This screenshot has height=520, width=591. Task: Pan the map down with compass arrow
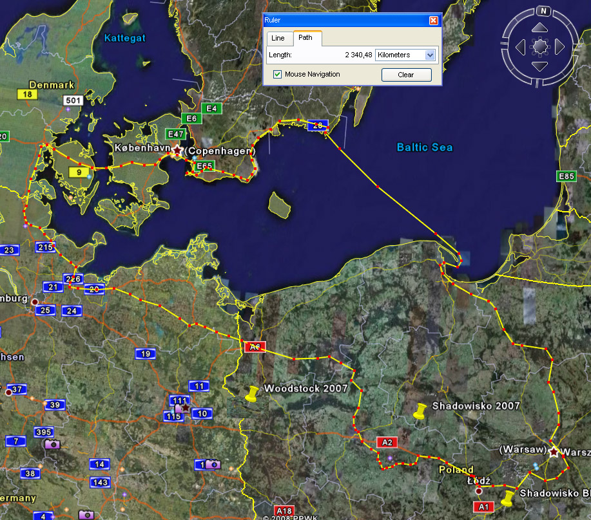(540, 65)
